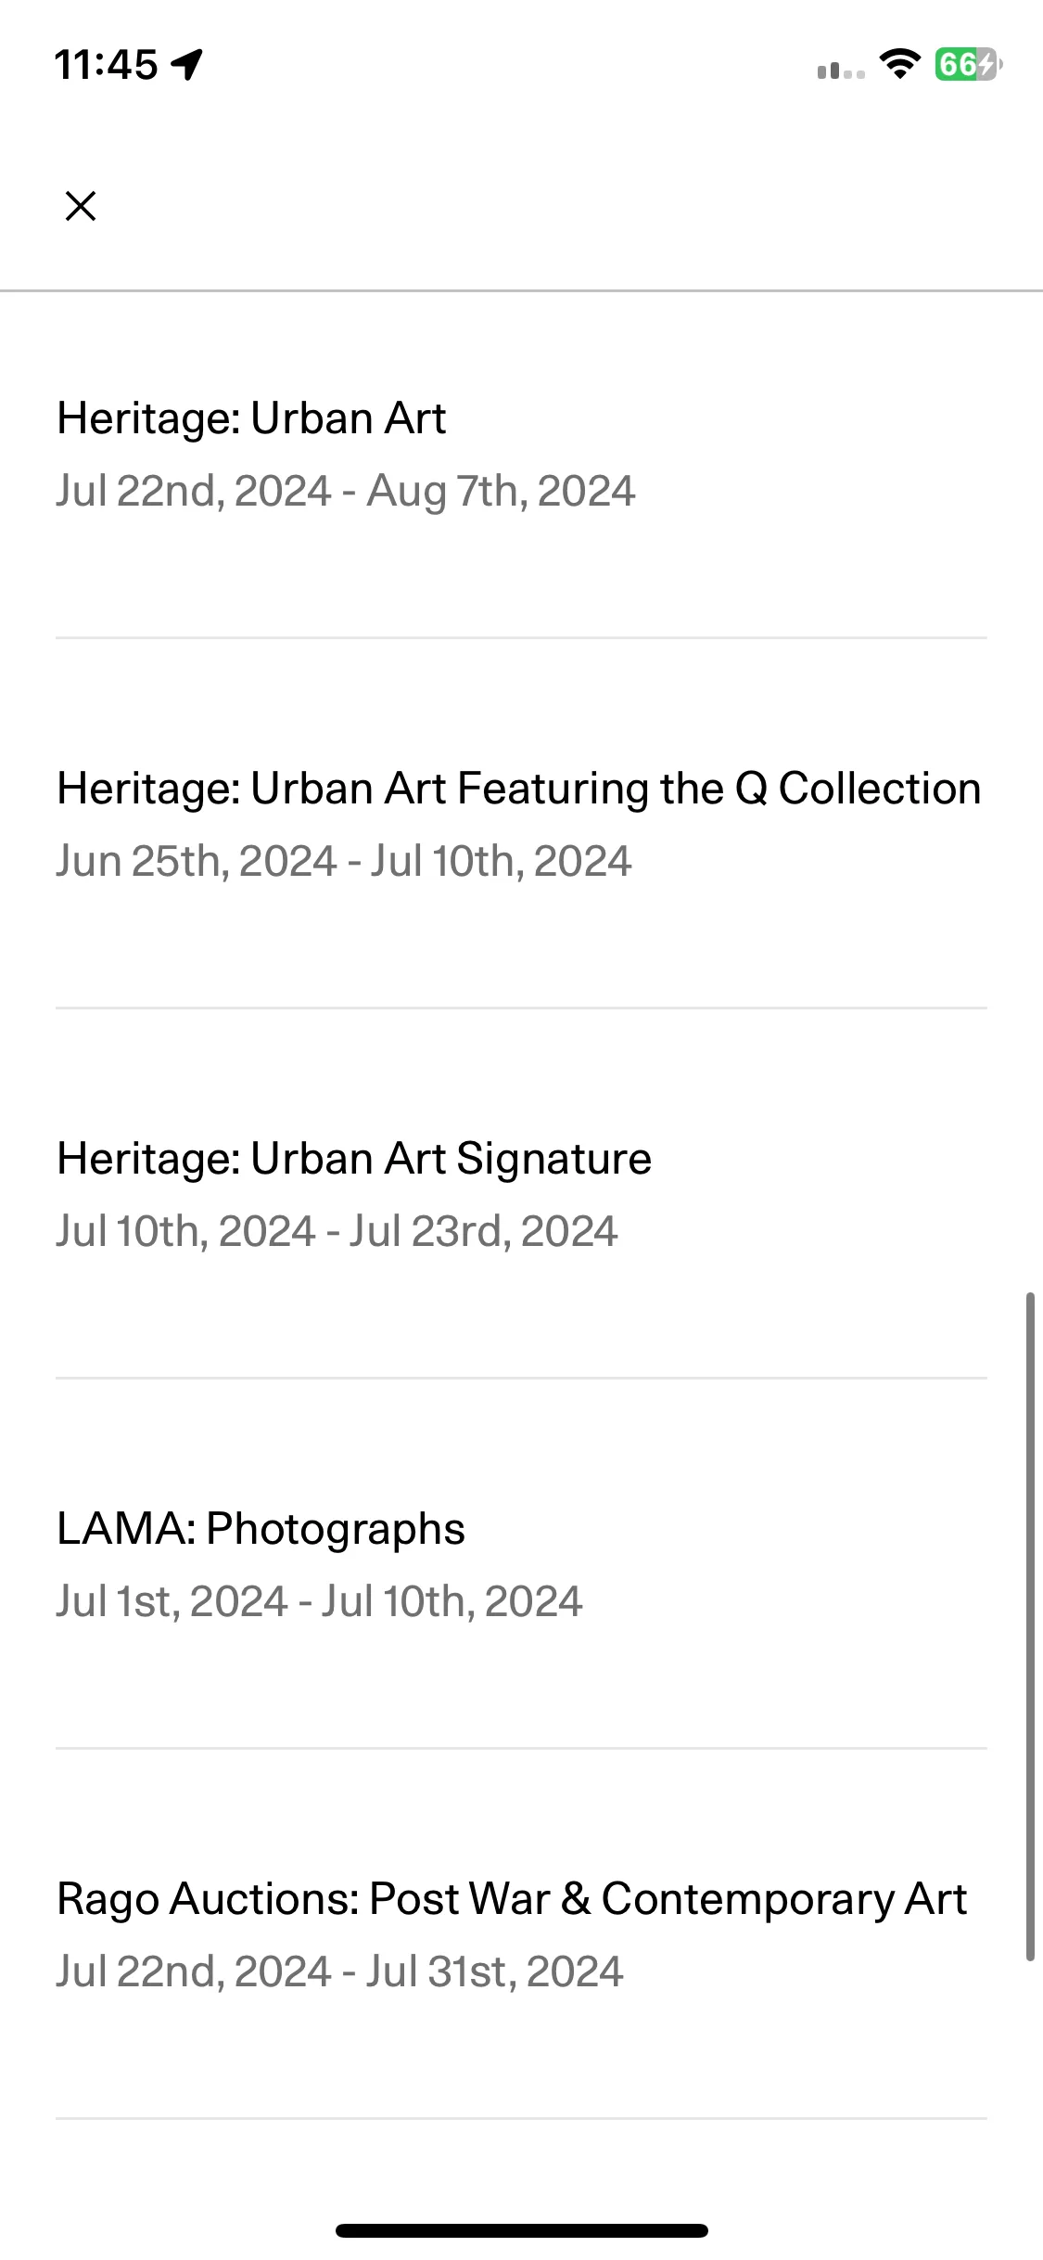Tap the Jun 25th – Jul 10th date line

344,861
